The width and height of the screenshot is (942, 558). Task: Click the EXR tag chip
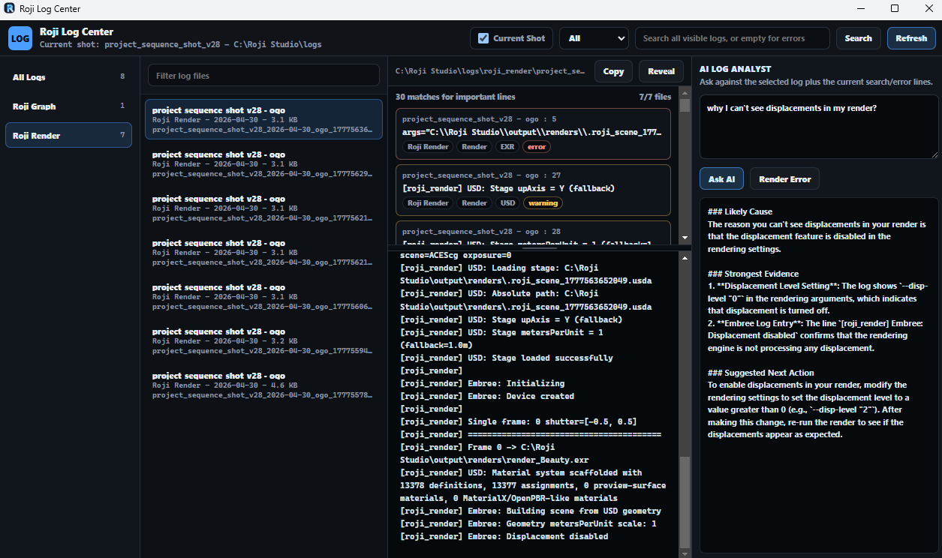coord(507,147)
